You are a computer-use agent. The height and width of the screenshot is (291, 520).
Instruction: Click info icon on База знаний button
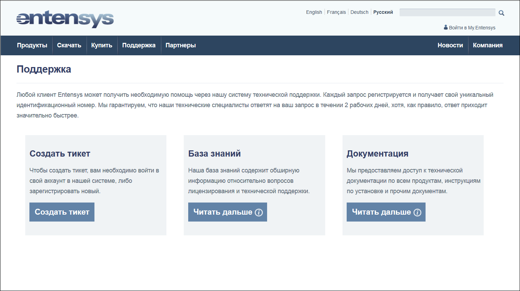coord(259,213)
